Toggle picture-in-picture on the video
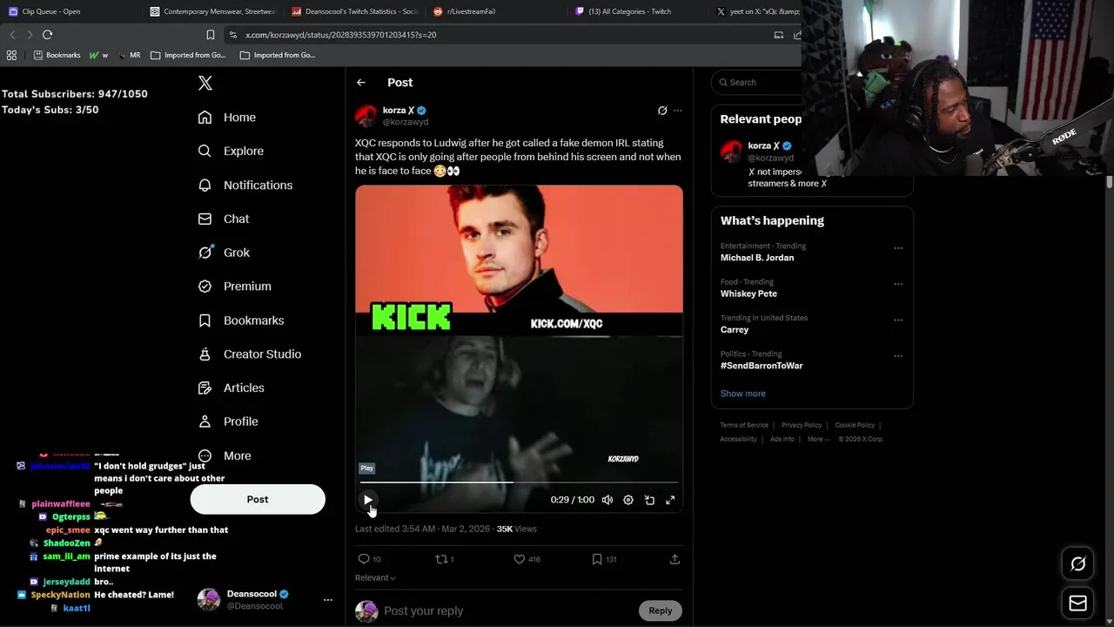 pos(649,500)
